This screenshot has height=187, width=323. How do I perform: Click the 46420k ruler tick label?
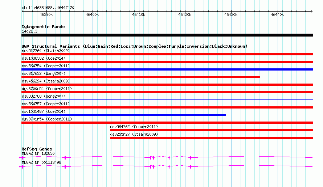185,14
